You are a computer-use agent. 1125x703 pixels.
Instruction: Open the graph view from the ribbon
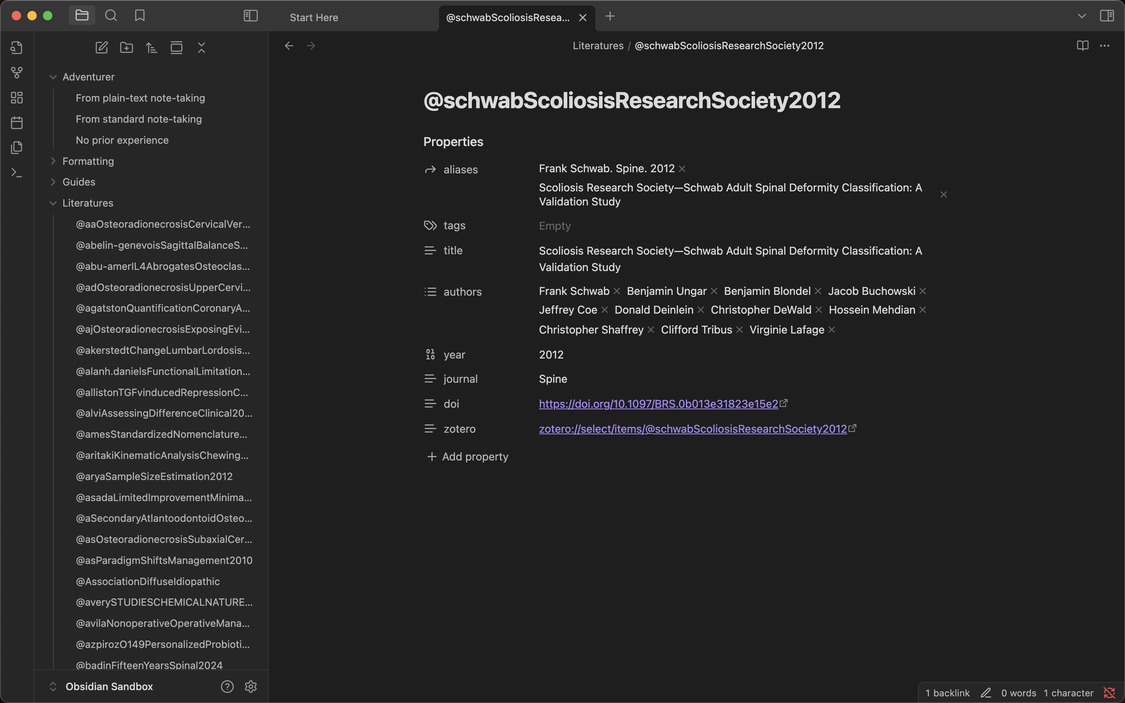coord(17,73)
